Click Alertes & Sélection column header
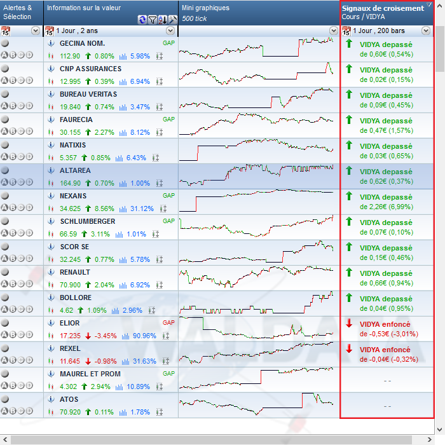The height and width of the screenshot is (445, 445). [22, 13]
